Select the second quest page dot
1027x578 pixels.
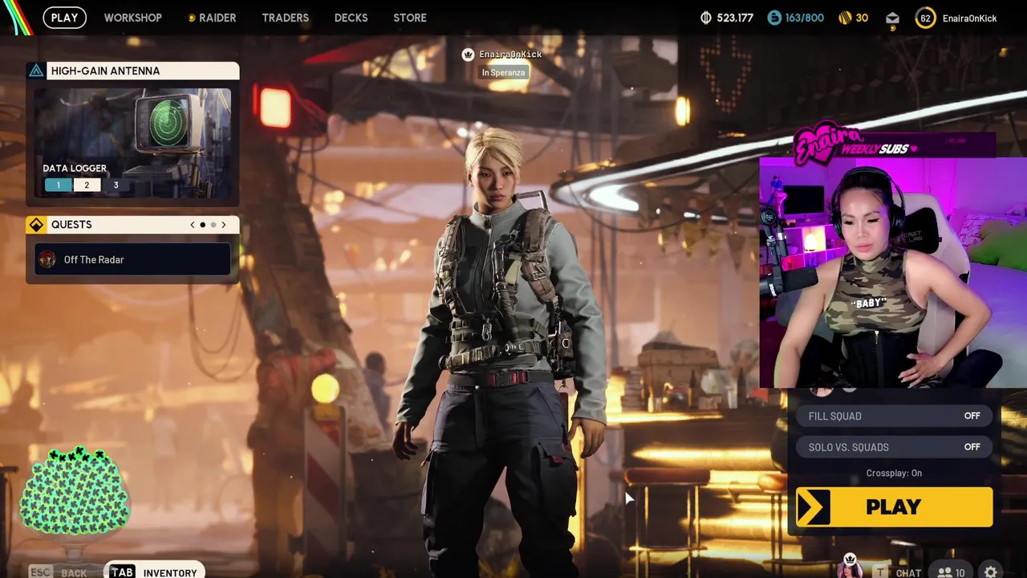[x=213, y=225]
